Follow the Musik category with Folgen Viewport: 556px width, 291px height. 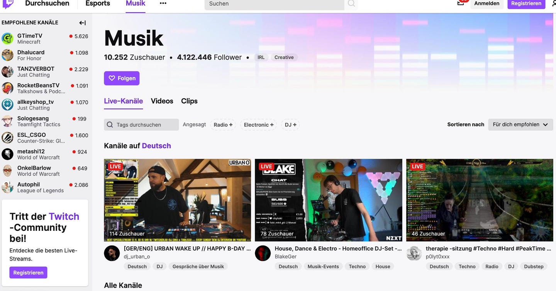(x=122, y=78)
